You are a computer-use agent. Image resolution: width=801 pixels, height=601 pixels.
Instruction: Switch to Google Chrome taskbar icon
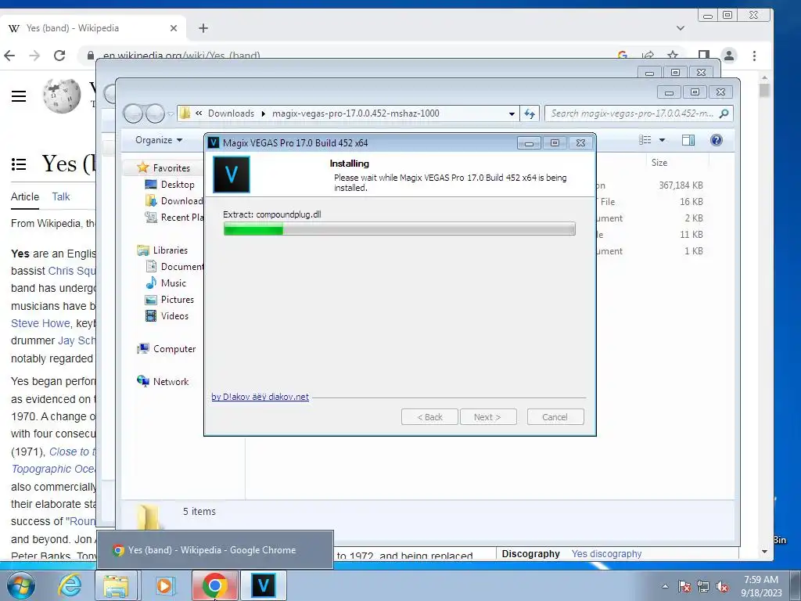(214, 585)
